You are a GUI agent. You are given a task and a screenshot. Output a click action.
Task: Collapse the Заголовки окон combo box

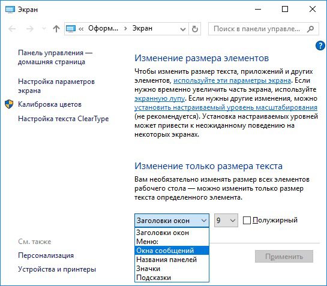(x=172, y=220)
